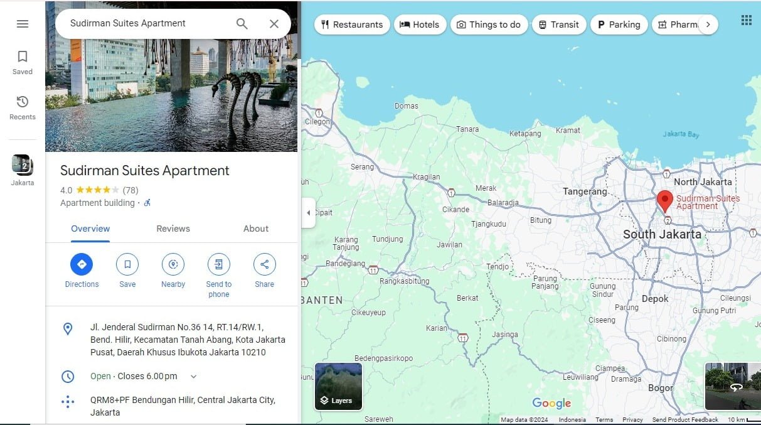The width and height of the screenshot is (761, 425).
Task: Switch to the Reviews tab
Action: [173, 229]
